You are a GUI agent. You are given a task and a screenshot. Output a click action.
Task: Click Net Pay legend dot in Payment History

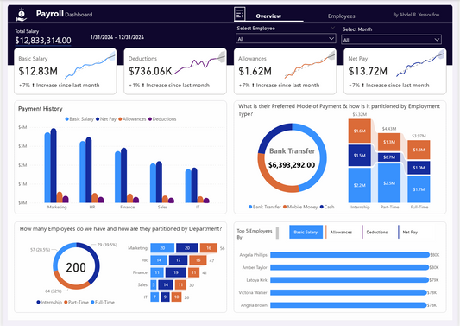[98, 119]
